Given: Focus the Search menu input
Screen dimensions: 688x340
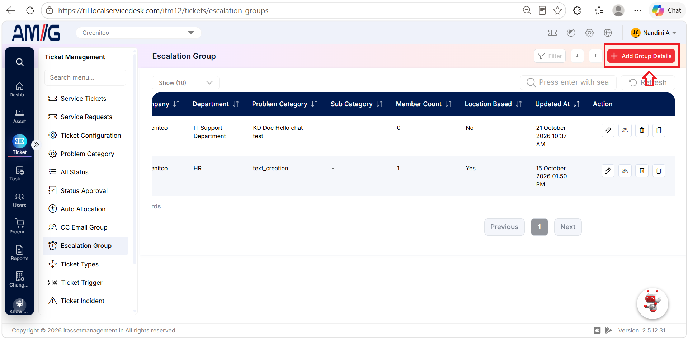Looking at the screenshot, I should 85,77.
